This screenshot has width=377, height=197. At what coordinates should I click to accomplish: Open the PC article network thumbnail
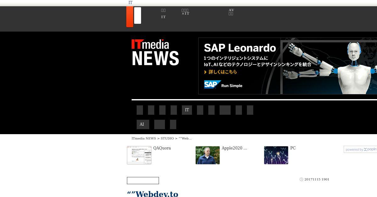[x=276, y=155]
